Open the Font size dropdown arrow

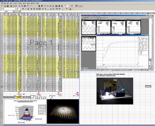(20, 9)
